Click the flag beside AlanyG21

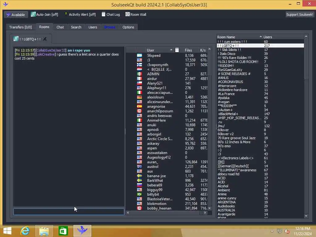(x=139, y=83)
